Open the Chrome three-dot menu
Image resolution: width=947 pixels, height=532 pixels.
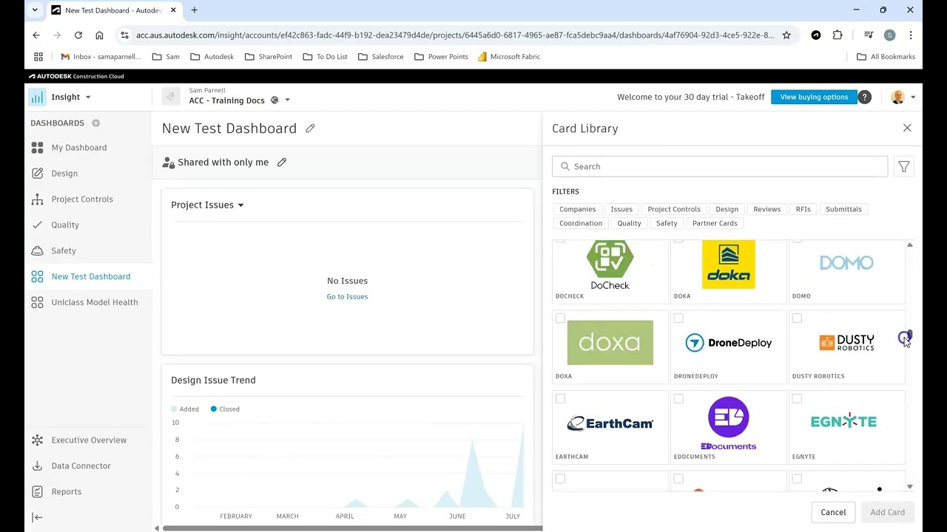[x=911, y=35]
